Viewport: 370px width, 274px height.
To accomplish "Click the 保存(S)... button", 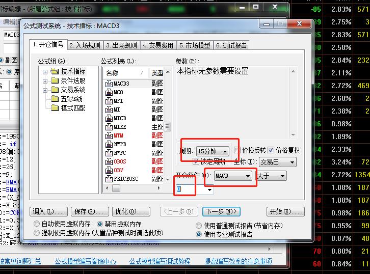I will pos(90,211).
